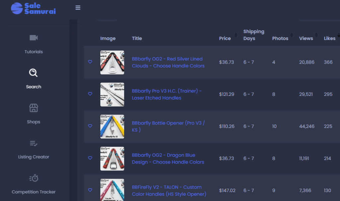Favorite the BBFireFly V2 TALON listing
This screenshot has height=201, width=340.
90,190
